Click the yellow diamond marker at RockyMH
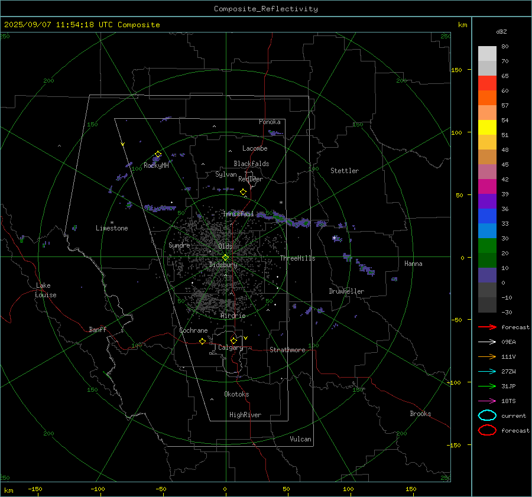532x497 pixels. 158,154
